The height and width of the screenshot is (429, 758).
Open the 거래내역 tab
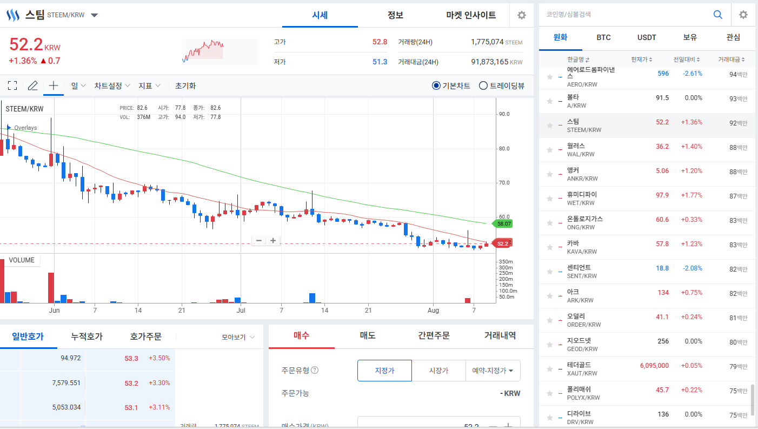coord(500,335)
